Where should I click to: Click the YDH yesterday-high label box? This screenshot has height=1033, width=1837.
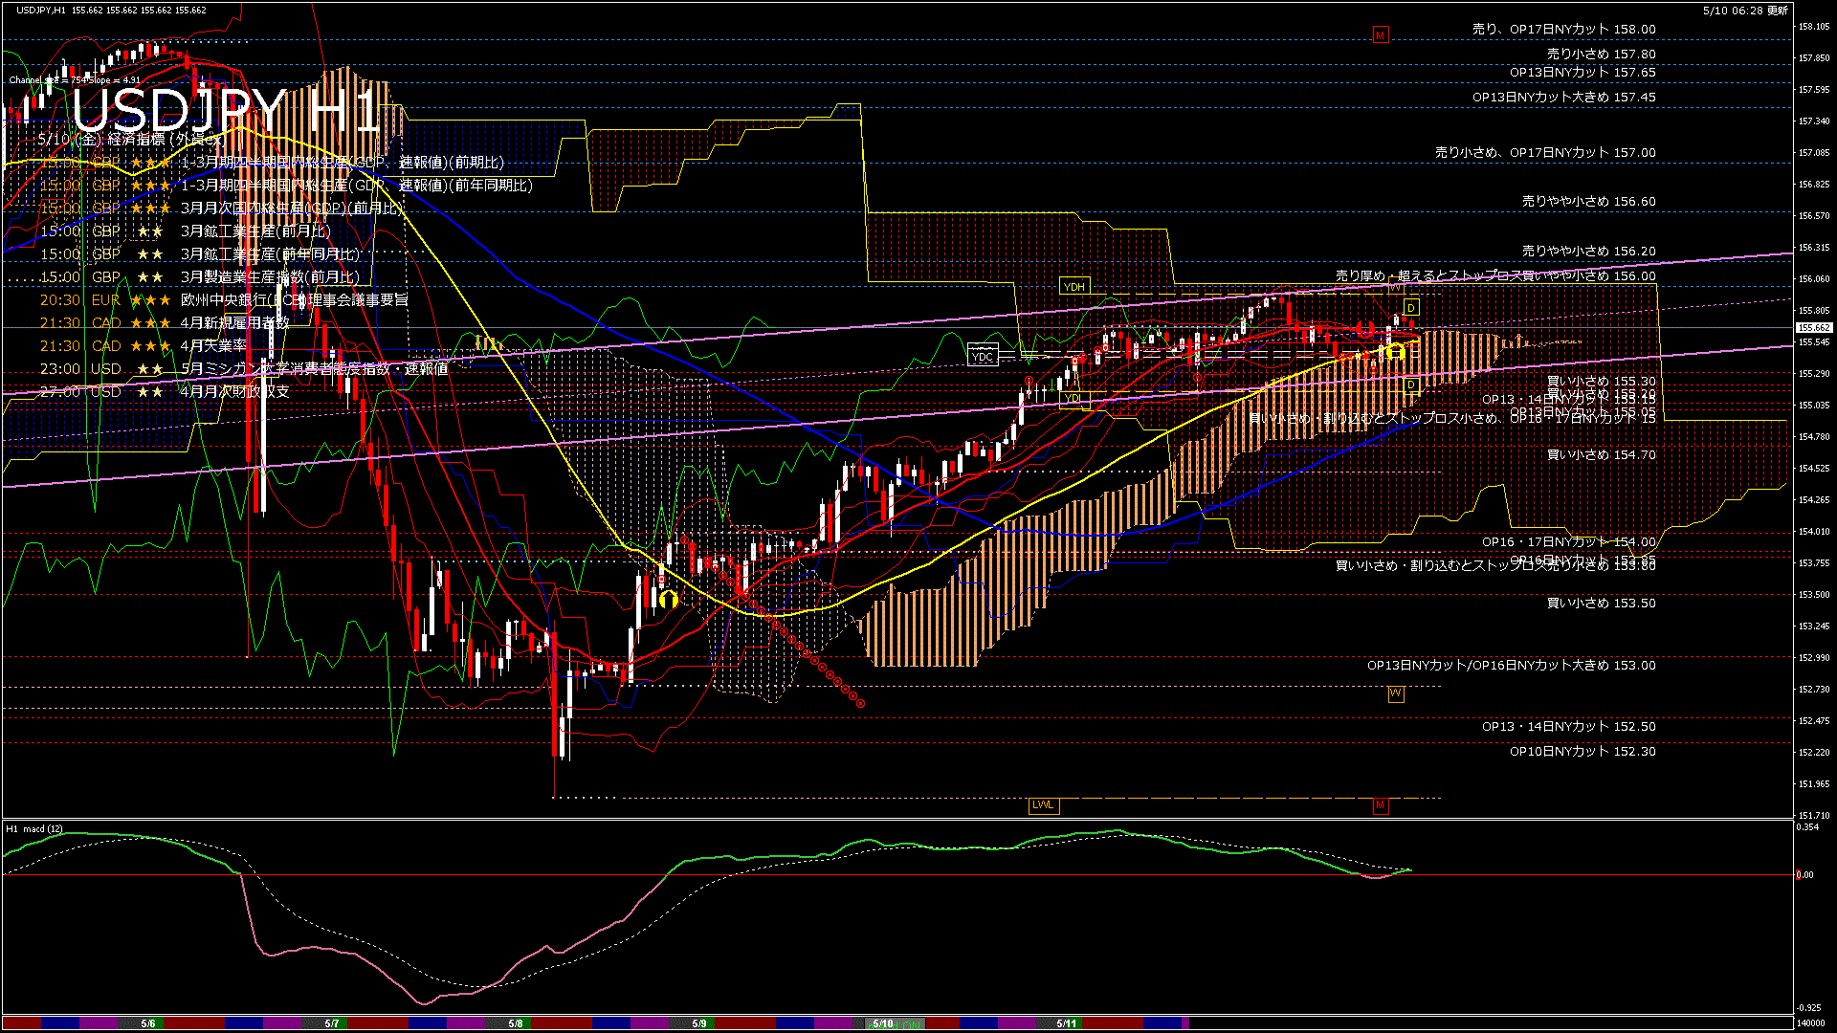coord(1074,287)
